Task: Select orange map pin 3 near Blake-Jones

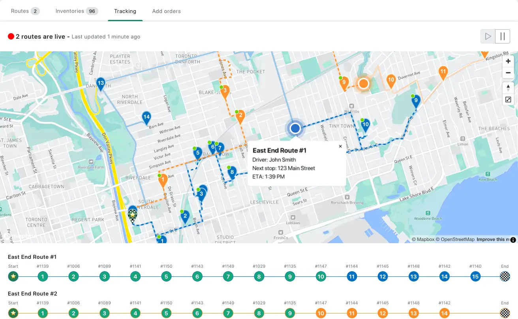Action: pyautogui.click(x=225, y=92)
